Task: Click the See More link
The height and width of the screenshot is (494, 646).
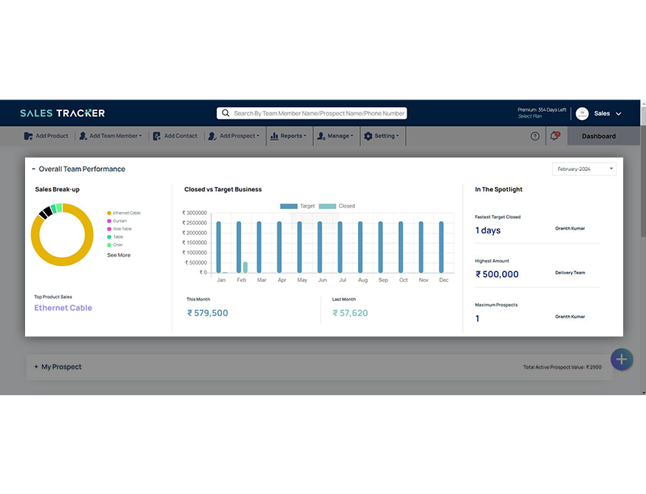Action: 119,255
